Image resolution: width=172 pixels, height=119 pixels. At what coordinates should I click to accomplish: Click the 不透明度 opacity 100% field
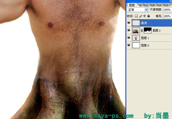167,10
